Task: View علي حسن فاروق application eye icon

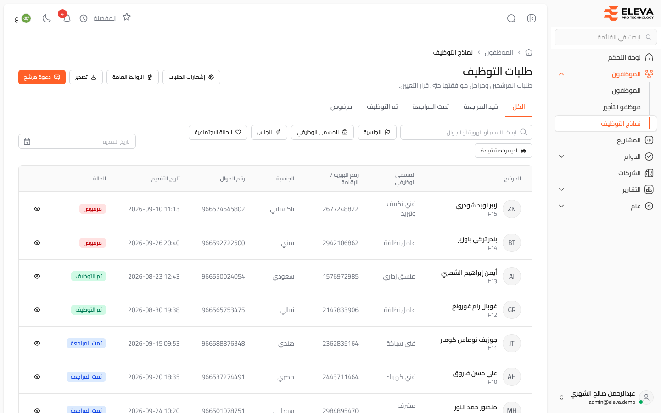Action: pyautogui.click(x=37, y=377)
